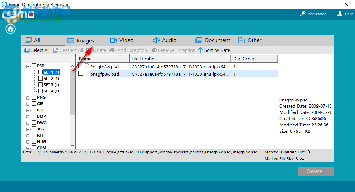The image size is (355, 192).
Task: Select the SET 4 (1) tree item
Action: click(51, 91)
